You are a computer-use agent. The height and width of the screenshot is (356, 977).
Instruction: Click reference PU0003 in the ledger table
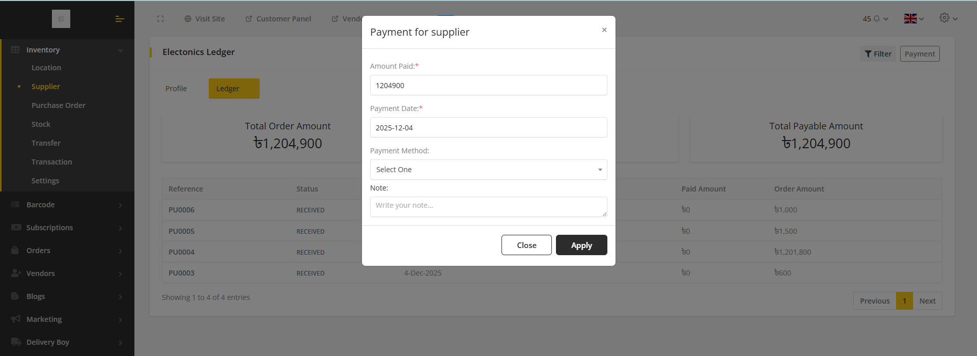(x=182, y=273)
